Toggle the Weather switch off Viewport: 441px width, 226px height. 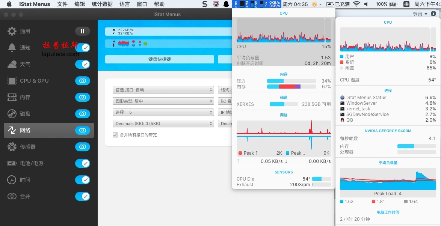[82, 64]
